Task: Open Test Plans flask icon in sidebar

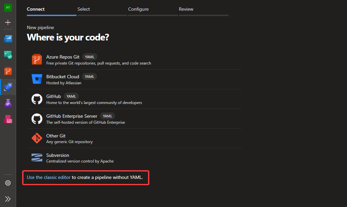Action: coord(8,103)
